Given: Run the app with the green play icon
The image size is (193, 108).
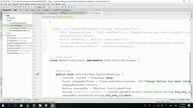Looking at the screenshot, I should pyautogui.click(x=44, y=7).
